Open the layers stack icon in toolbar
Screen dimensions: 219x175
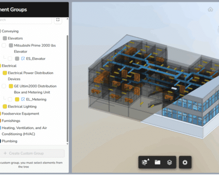click(169, 162)
